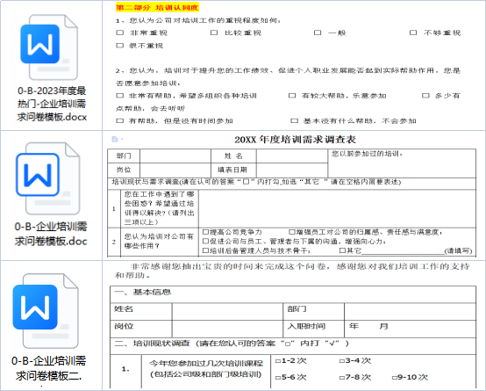Select the 1-2次 checkbox
Screen dimensions: 486x391
[x=278, y=361]
